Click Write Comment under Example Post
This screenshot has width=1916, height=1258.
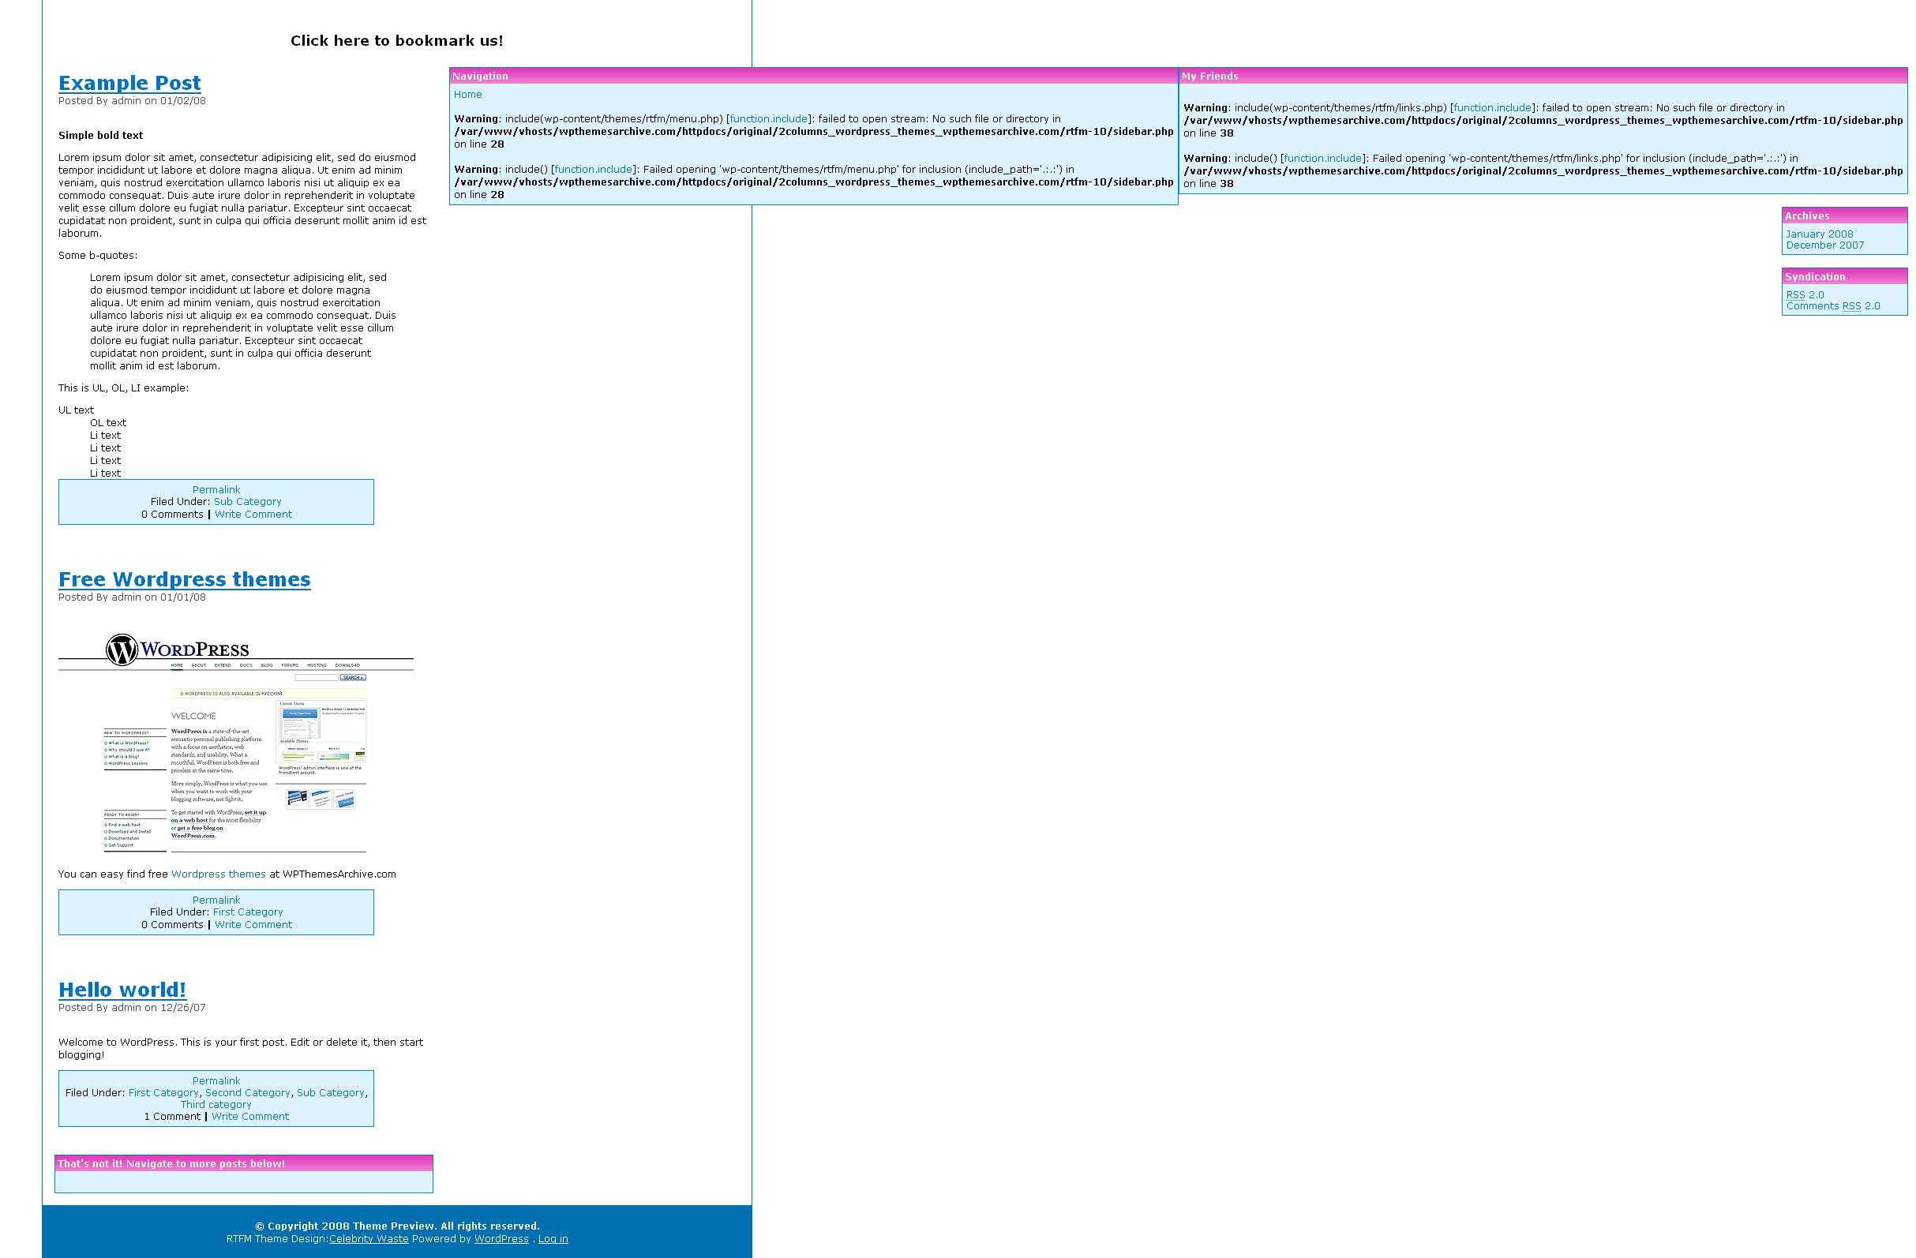tap(253, 515)
